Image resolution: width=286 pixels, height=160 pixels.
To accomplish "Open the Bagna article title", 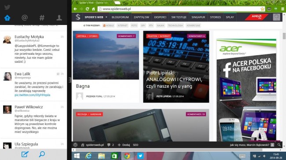I will click(83, 86).
